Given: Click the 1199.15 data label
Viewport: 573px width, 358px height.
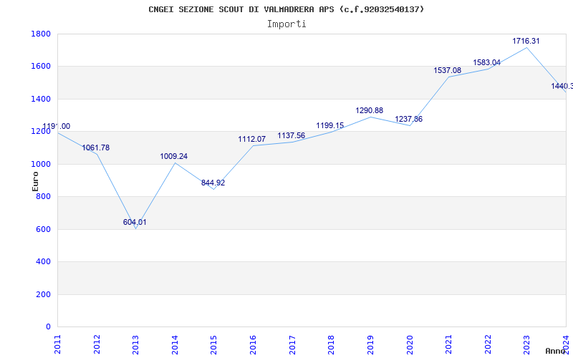Looking at the screenshot, I should pyautogui.click(x=330, y=126).
